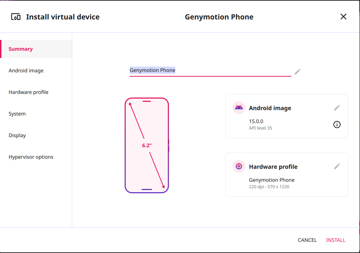Image resolution: width=360 pixels, height=253 pixels.
Task: Close the Install virtual device dialog
Action: [343, 17]
